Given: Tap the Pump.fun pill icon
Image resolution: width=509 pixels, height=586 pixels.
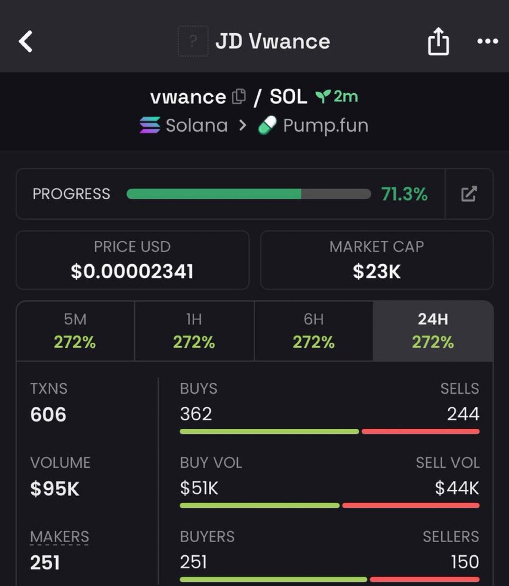Looking at the screenshot, I should click(x=267, y=126).
